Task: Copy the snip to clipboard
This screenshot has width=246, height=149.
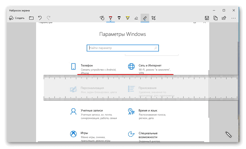Action: 215,18
